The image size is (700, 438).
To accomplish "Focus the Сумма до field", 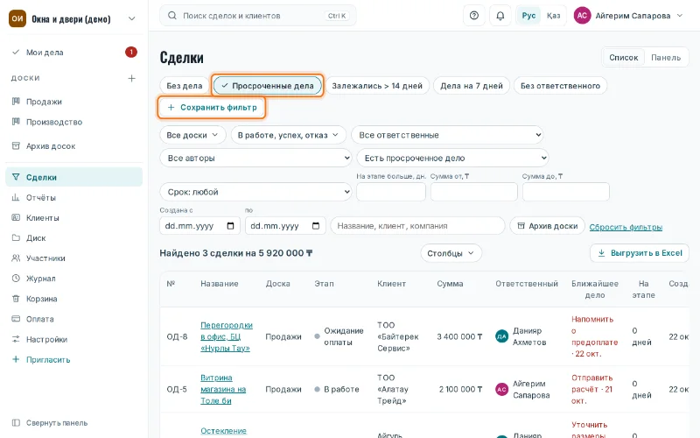I will click(x=565, y=192).
